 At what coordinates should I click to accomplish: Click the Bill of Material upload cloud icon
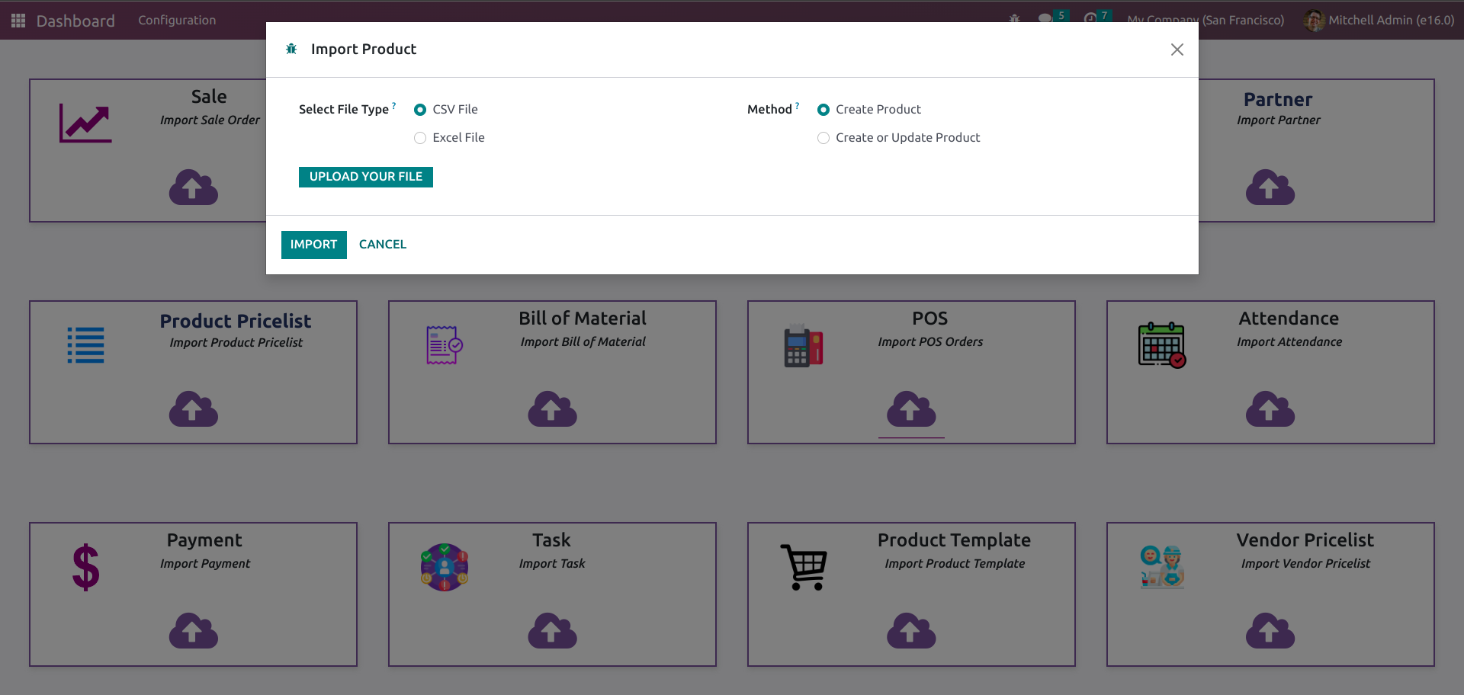tap(552, 409)
